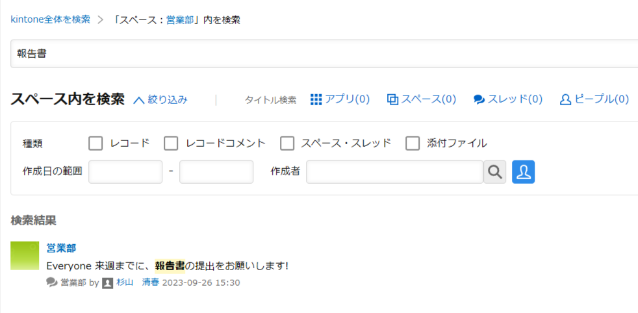Open the kintone全体を検索 breadcrumb link
The height and width of the screenshot is (313, 638).
(51, 19)
